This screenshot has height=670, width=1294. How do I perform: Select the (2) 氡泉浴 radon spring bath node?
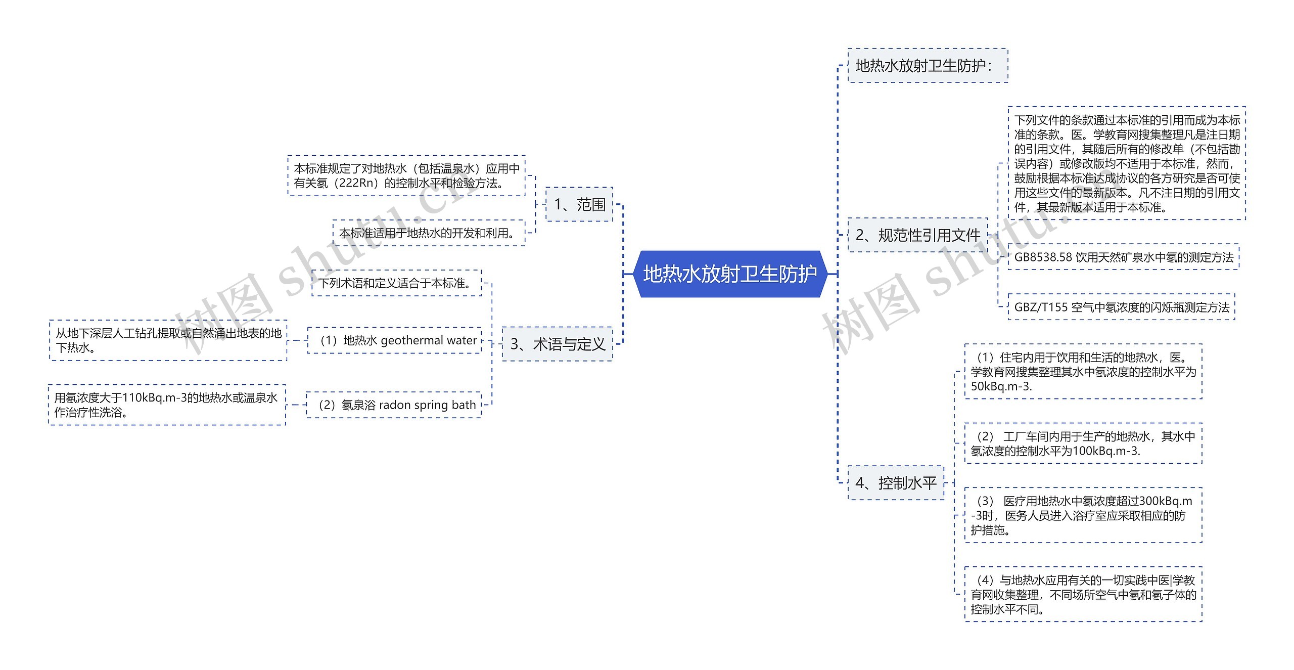pos(394,405)
